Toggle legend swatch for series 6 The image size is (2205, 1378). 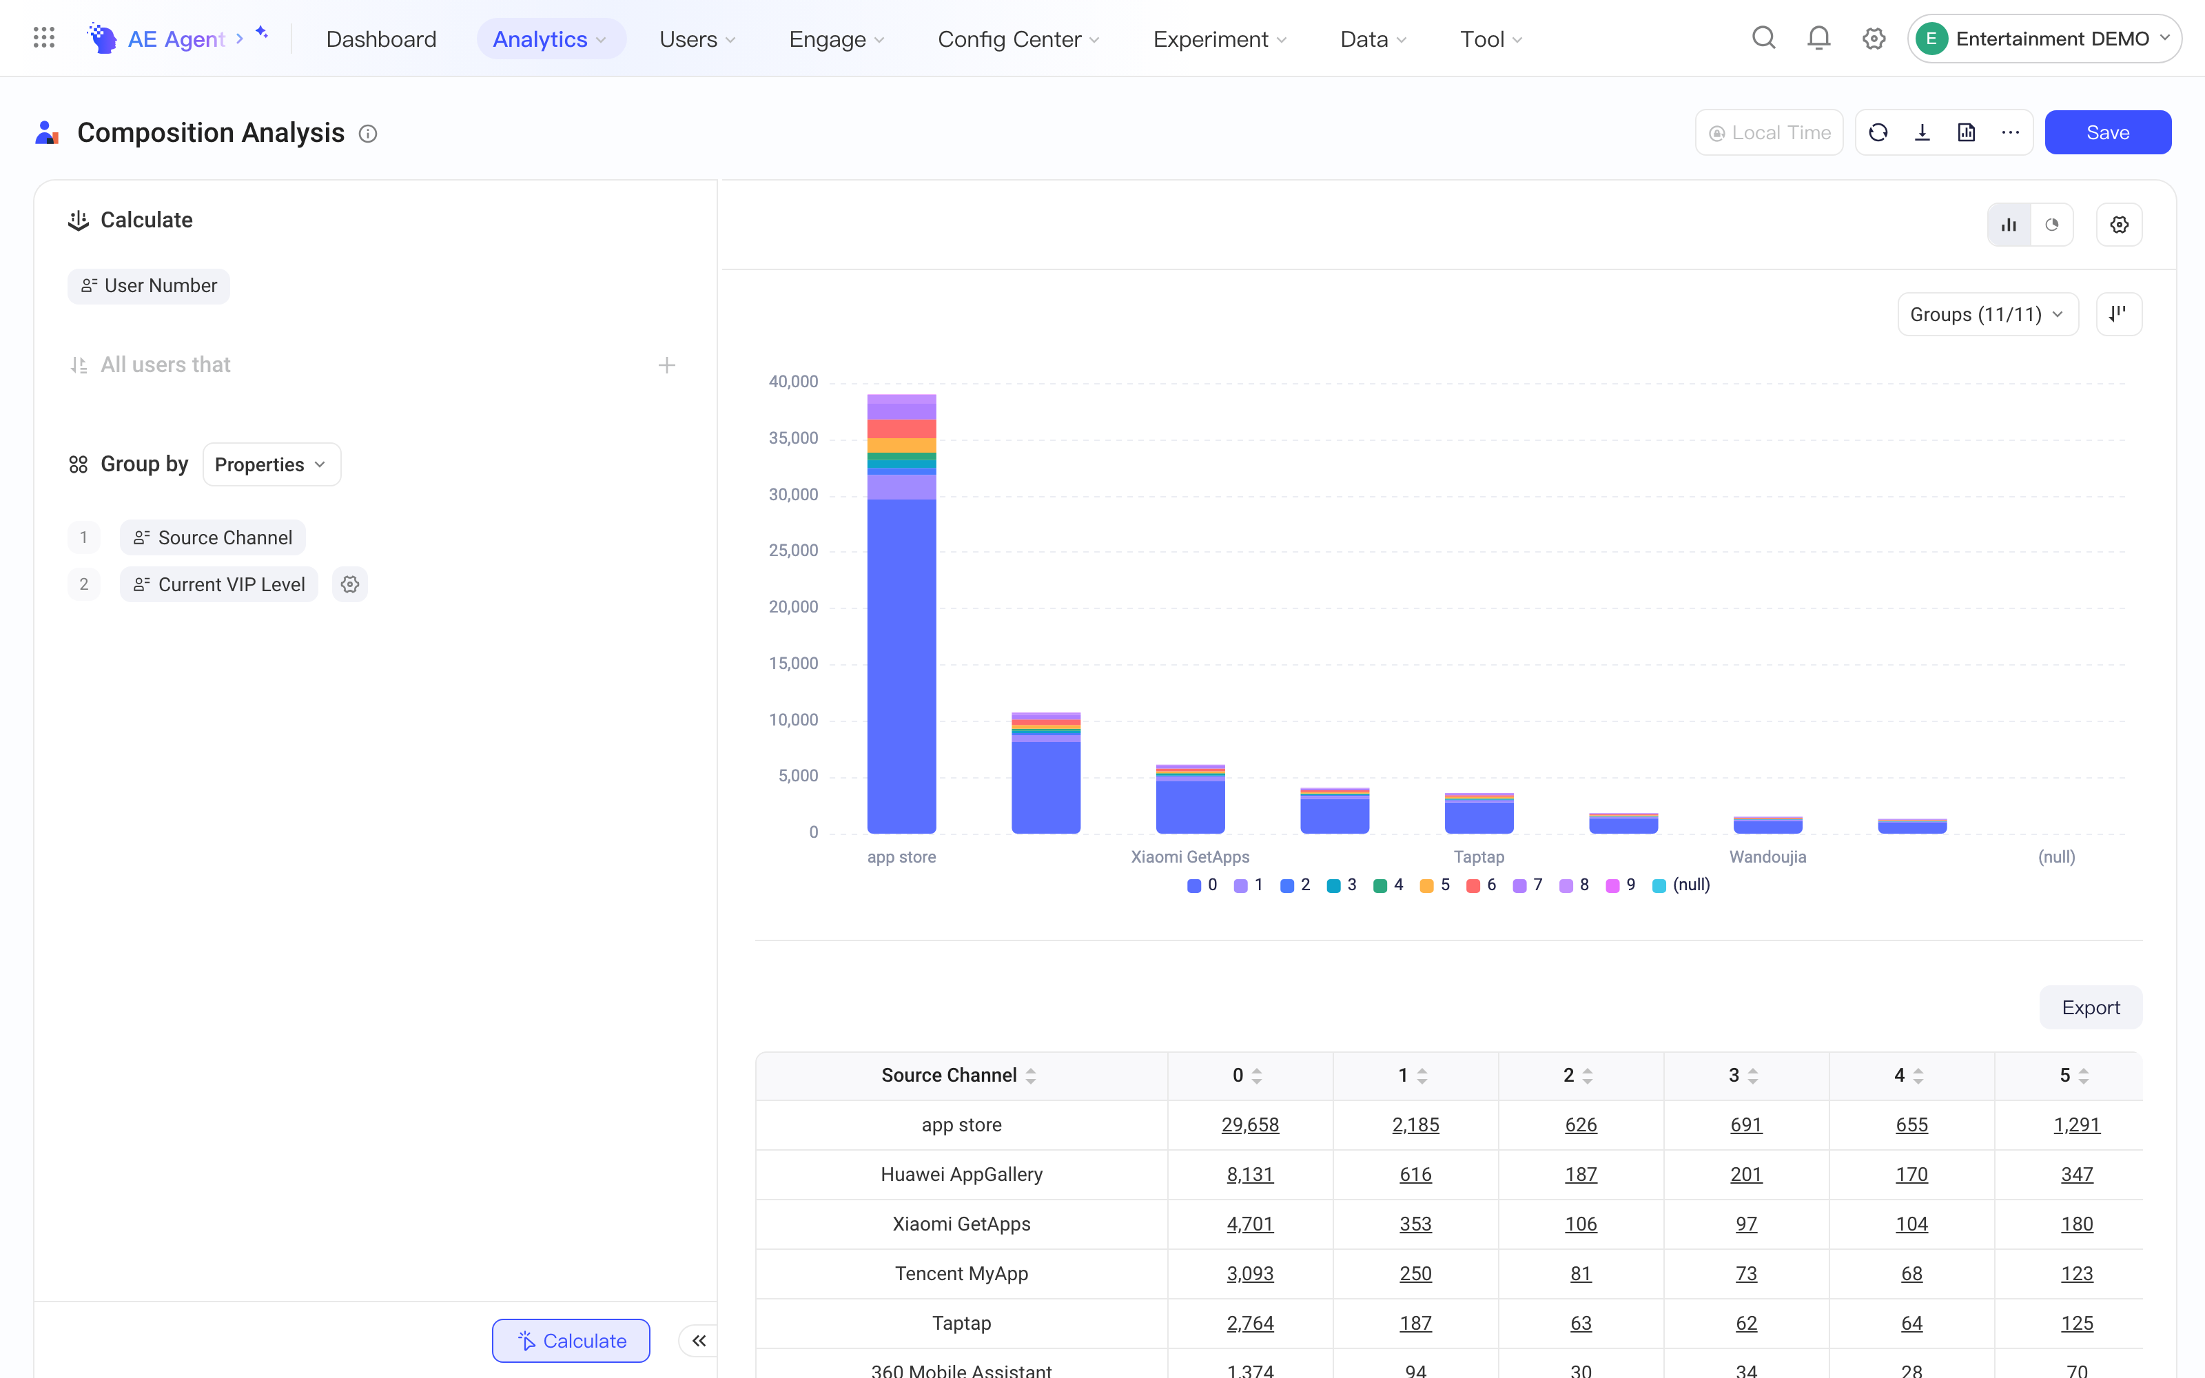(1473, 886)
